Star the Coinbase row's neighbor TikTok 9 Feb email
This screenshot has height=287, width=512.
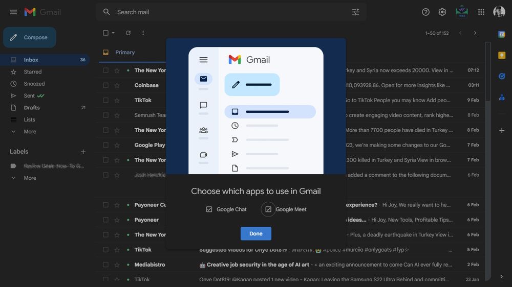click(117, 100)
